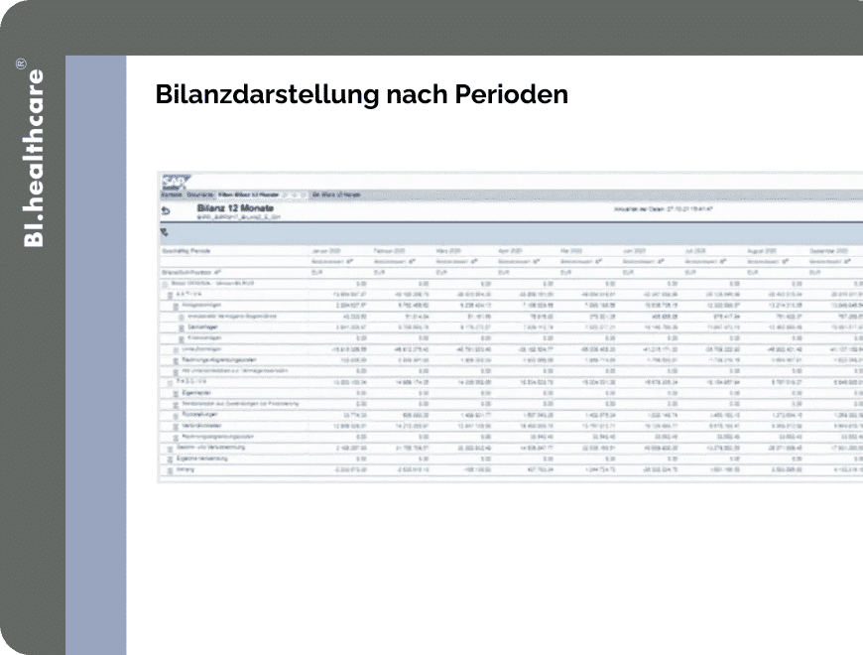Expand the Rückstellungen row

pyautogui.click(x=176, y=416)
